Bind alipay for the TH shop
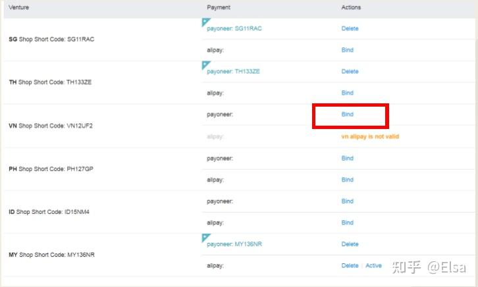478x287 pixels. [347, 93]
